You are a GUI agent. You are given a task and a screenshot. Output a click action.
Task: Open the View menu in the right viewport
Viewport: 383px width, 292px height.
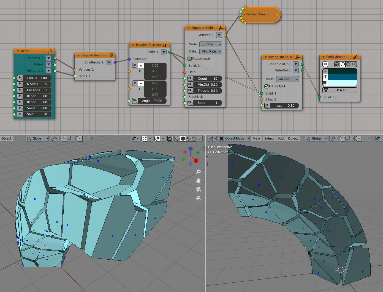pyautogui.click(x=256, y=138)
